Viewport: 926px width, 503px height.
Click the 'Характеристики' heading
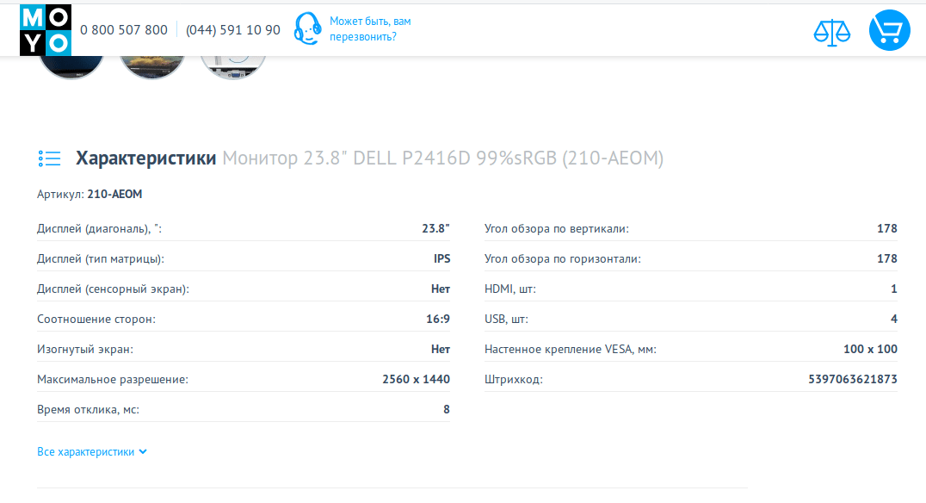pyautogui.click(x=145, y=158)
